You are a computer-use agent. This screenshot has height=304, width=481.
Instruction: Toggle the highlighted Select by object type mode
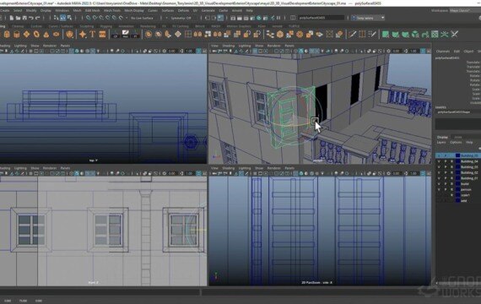point(63,18)
